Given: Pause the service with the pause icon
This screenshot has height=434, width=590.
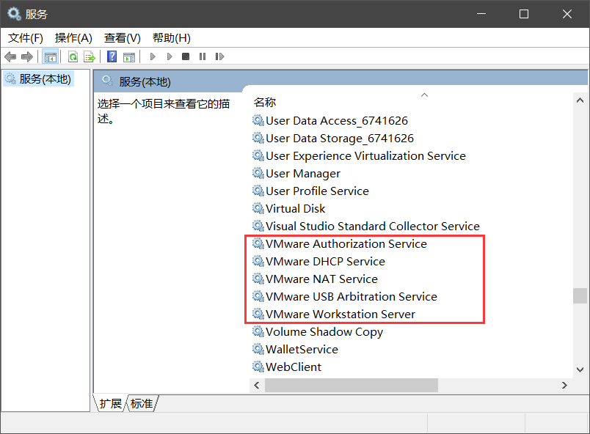Looking at the screenshot, I should (203, 56).
